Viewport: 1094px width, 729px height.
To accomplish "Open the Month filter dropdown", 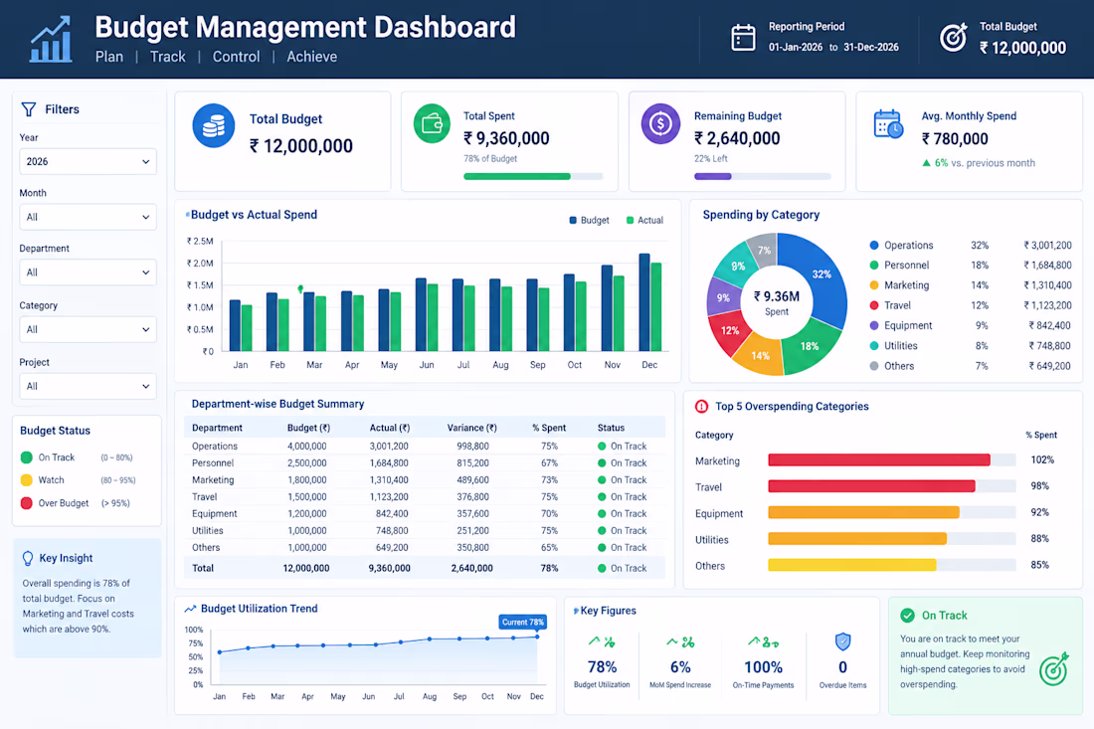I will (x=88, y=217).
